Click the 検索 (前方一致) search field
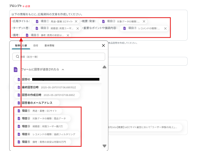Screen dimensions: 214x151 [x=59, y=57]
